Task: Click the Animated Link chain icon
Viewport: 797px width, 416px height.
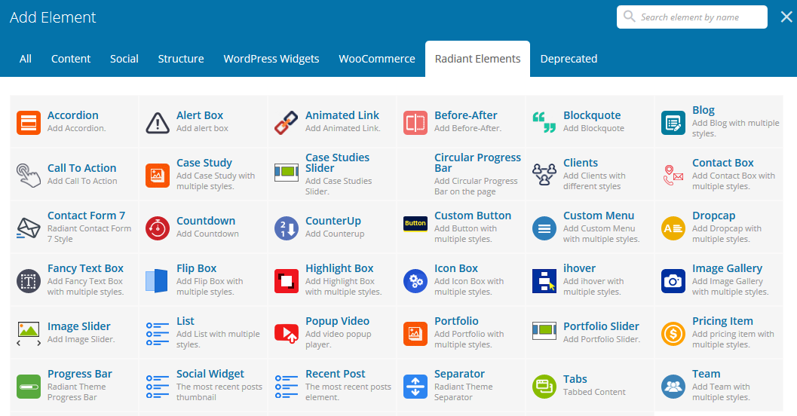Action: [287, 122]
